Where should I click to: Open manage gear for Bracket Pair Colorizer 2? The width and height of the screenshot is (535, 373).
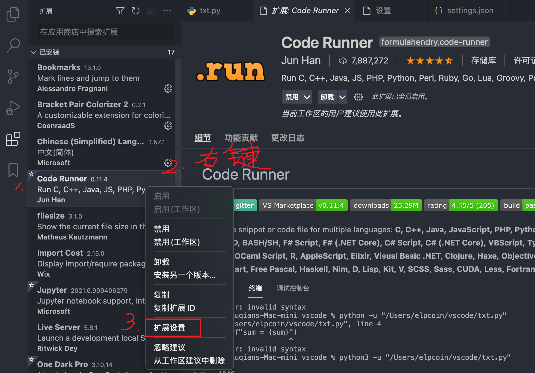coord(168,126)
